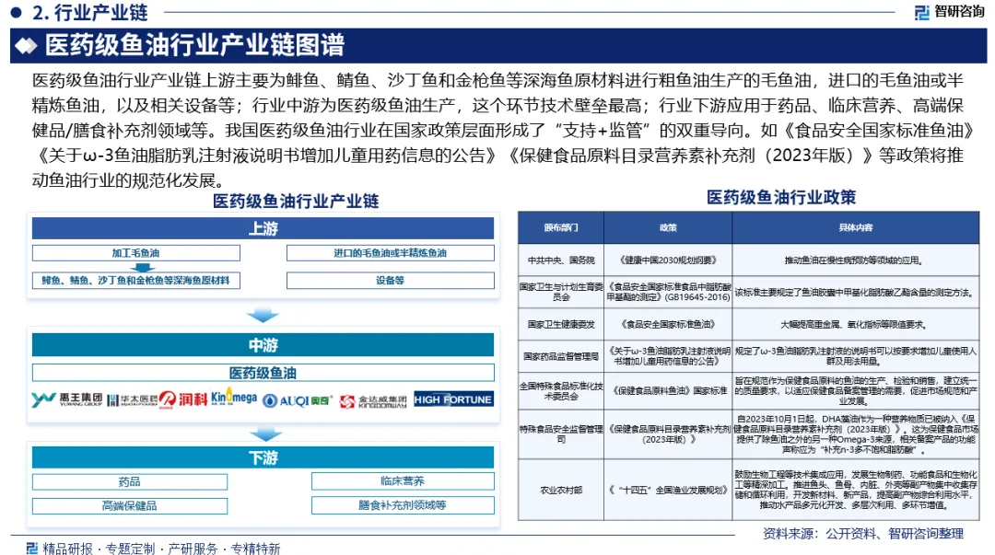
Task: Select the 医药级鱼油 midstream box
Action: pyautogui.click(x=263, y=373)
